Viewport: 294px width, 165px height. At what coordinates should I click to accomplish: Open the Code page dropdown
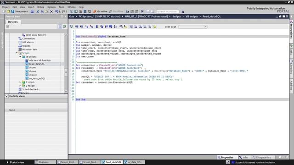pos(206,27)
